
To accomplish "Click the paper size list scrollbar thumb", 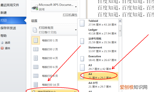I will [x=120, y=31].
